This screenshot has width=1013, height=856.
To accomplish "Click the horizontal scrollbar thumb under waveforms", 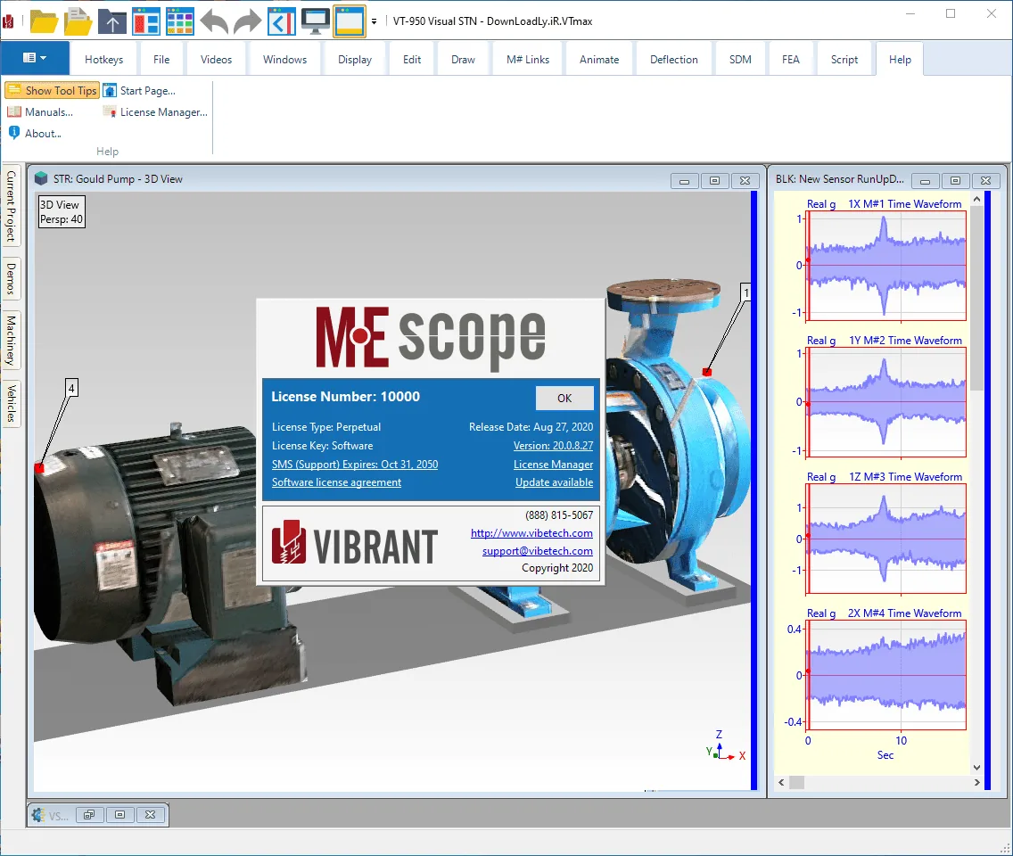I will [796, 782].
